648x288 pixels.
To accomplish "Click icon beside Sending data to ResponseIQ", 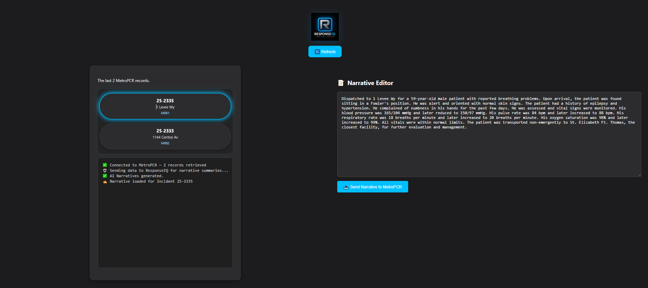I will 105,170.
